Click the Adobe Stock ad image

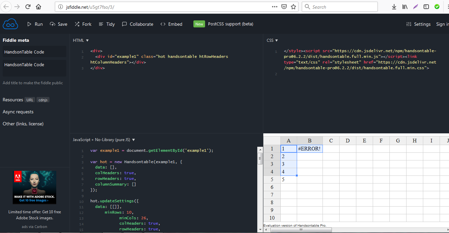pos(34,187)
